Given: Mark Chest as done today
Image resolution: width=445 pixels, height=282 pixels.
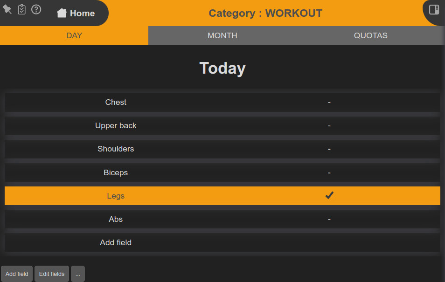Looking at the screenshot, I should click(329, 102).
